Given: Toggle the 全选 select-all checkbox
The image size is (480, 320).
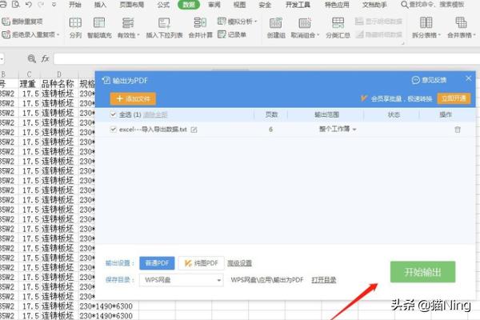Looking at the screenshot, I should tap(114, 114).
